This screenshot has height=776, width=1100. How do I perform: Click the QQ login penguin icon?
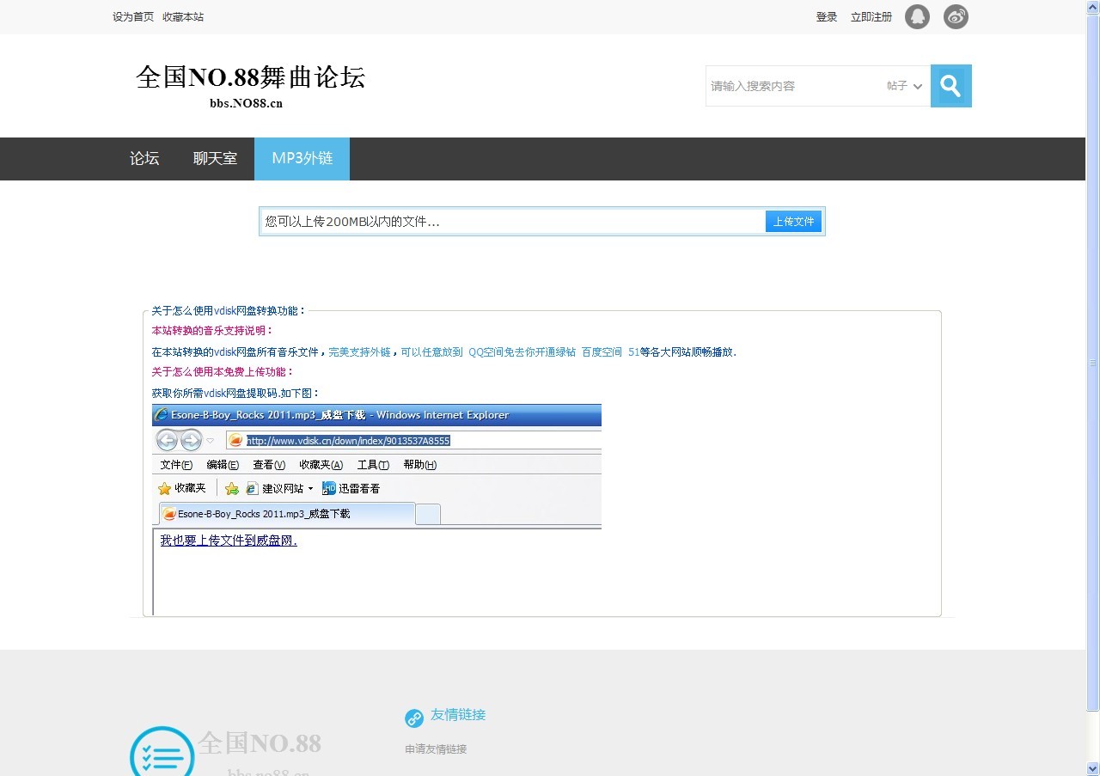(x=917, y=16)
